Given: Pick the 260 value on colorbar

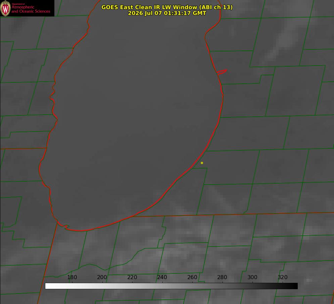Looking at the screenshot, I should (192, 277).
